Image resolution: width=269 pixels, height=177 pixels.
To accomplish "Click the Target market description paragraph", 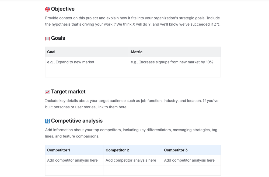I will pyautogui.click(x=132, y=104).
